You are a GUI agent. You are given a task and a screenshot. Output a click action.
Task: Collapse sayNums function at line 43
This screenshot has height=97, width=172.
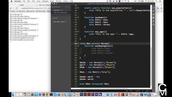pos(78,17)
